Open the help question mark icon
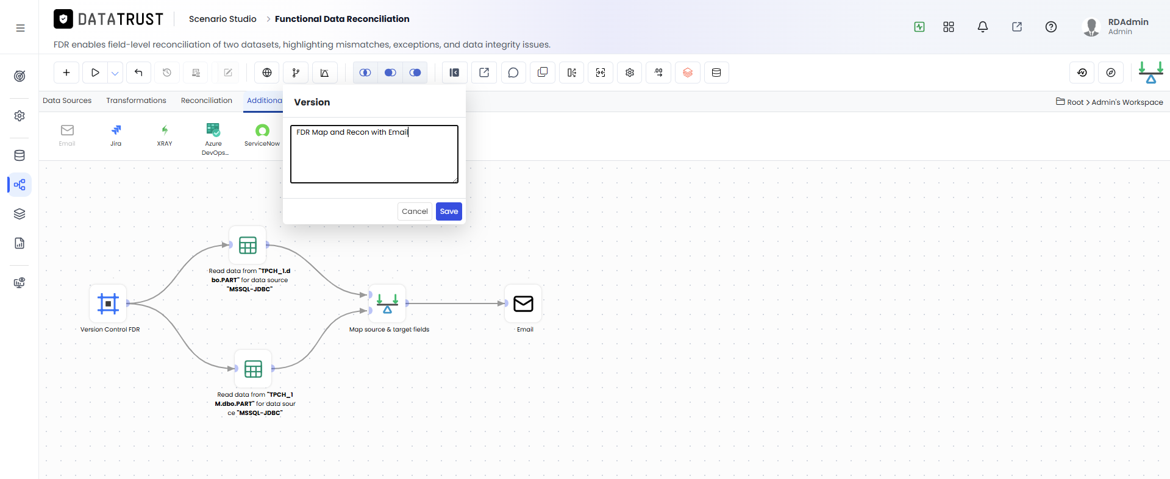1170x479 pixels. (1051, 27)
